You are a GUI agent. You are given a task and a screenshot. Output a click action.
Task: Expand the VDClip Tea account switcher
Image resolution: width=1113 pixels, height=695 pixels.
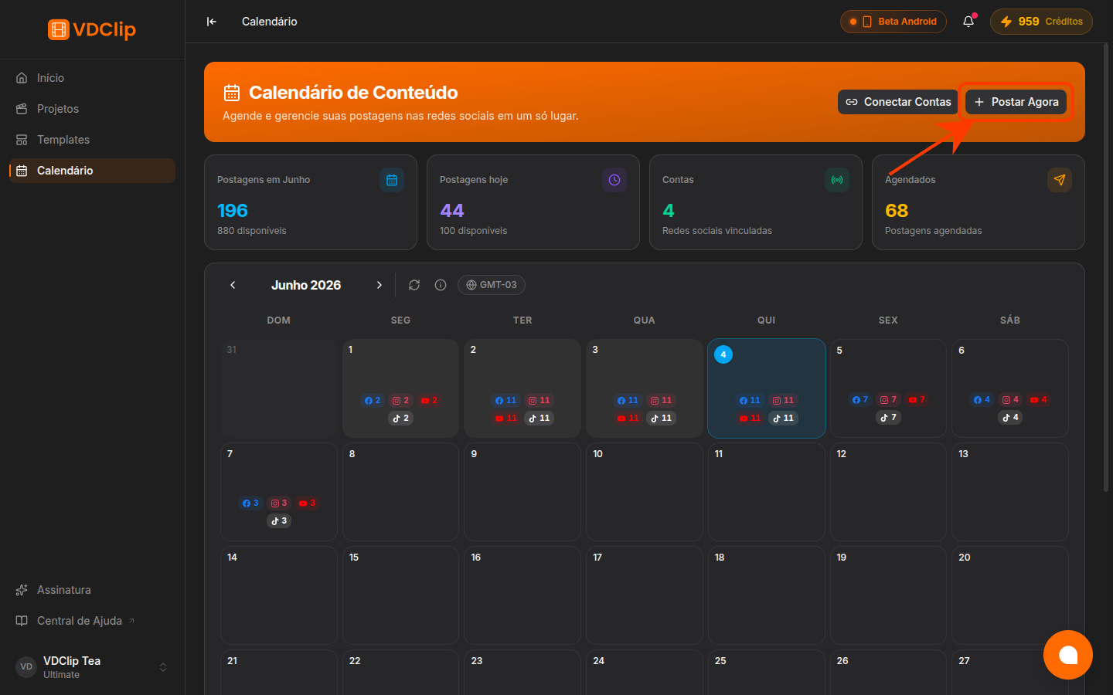[163, 667]
